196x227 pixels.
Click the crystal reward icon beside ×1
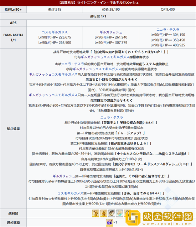(109, 222)
